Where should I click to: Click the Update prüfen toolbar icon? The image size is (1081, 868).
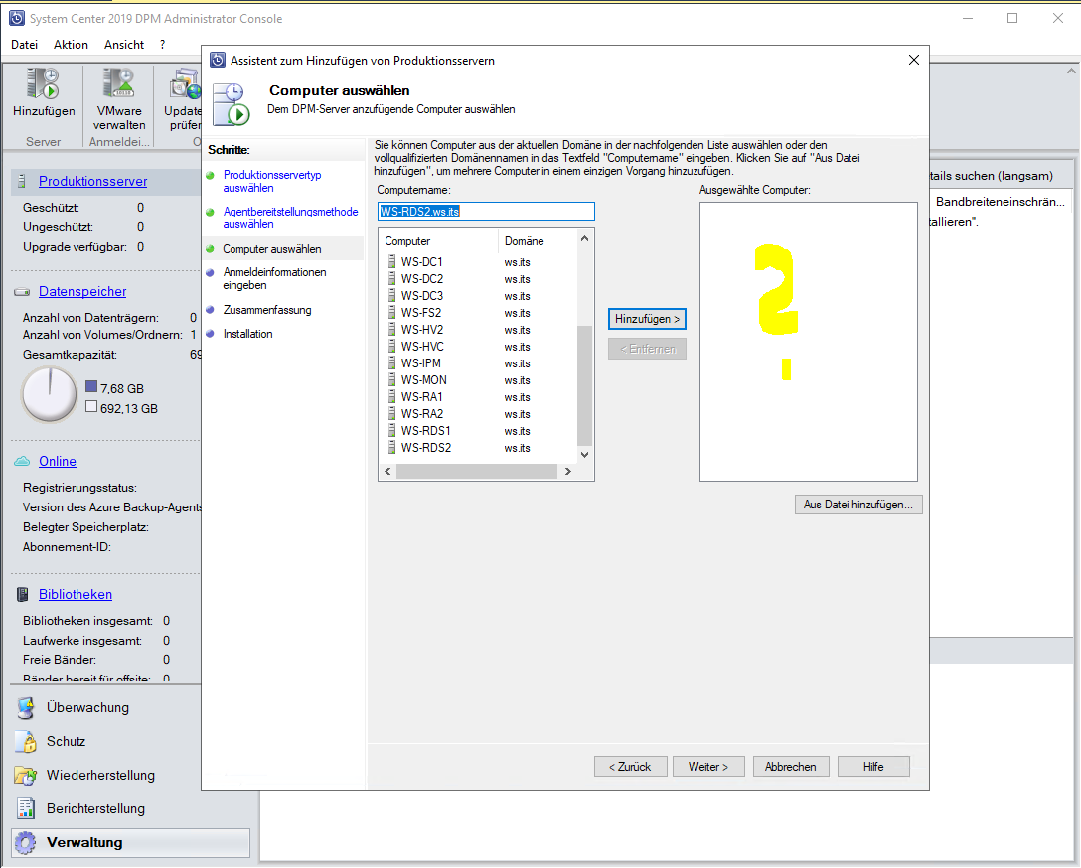coord(185,83)
